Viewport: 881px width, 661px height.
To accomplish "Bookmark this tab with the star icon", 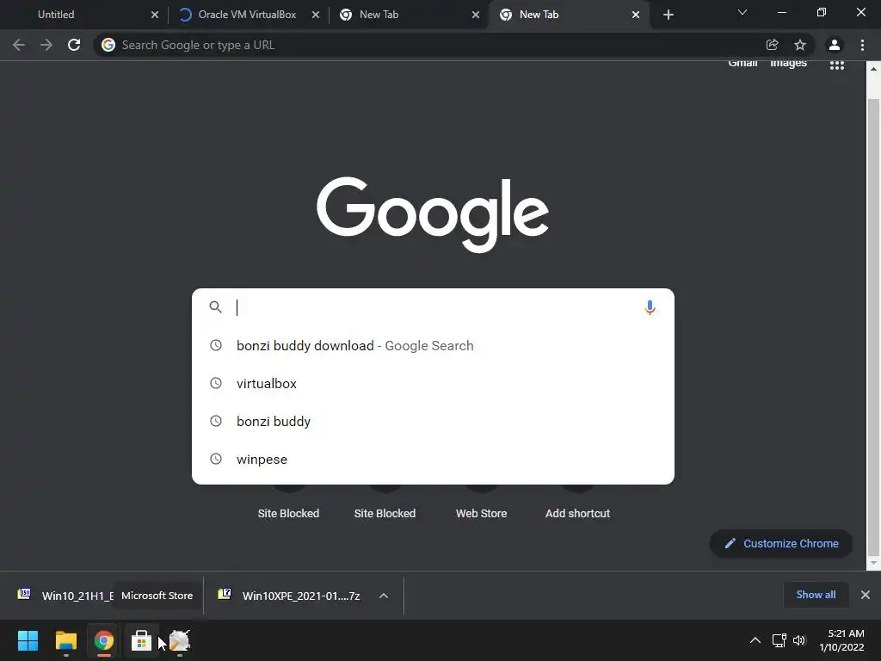I will point(800,45).
